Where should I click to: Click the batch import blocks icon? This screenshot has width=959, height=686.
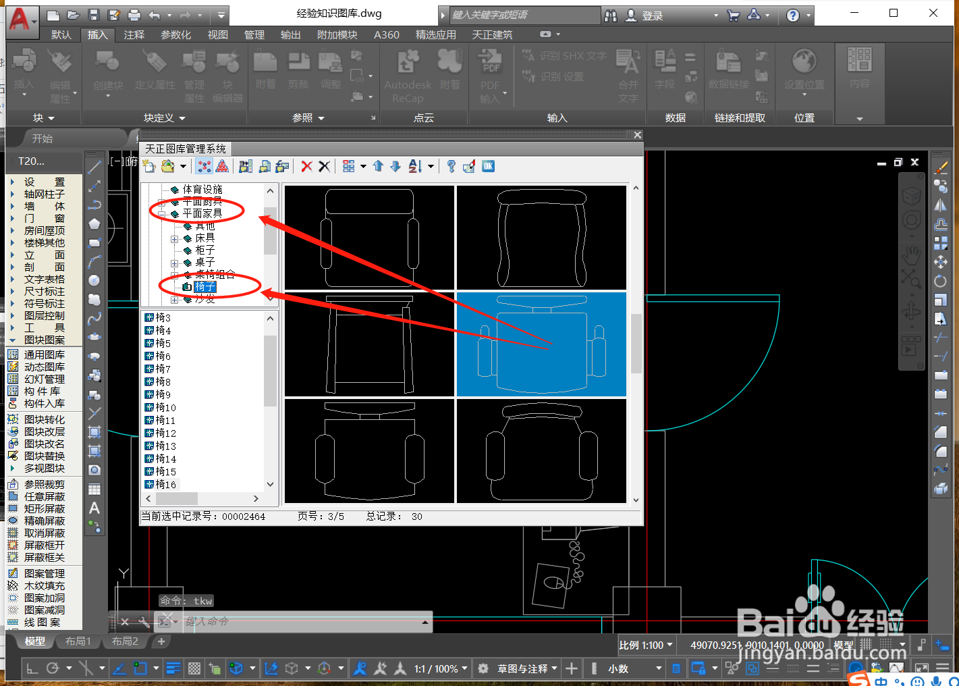(246, 166)
